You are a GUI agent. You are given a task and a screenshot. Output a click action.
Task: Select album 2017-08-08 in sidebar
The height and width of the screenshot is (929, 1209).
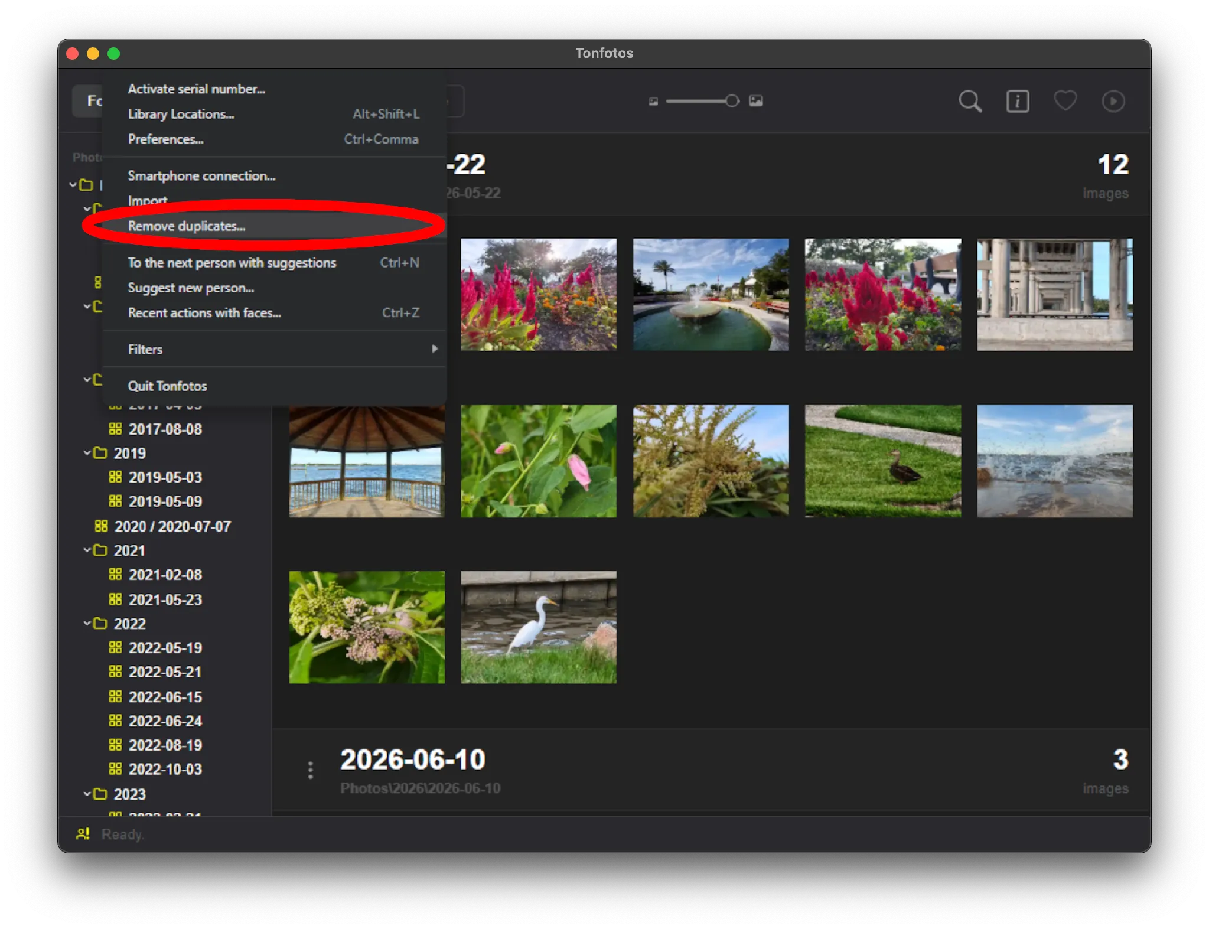(x=165, y=429)
